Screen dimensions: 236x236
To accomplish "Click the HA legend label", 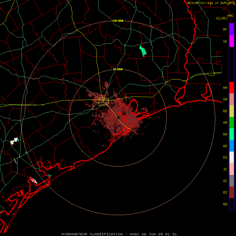I will pos(225,88).
